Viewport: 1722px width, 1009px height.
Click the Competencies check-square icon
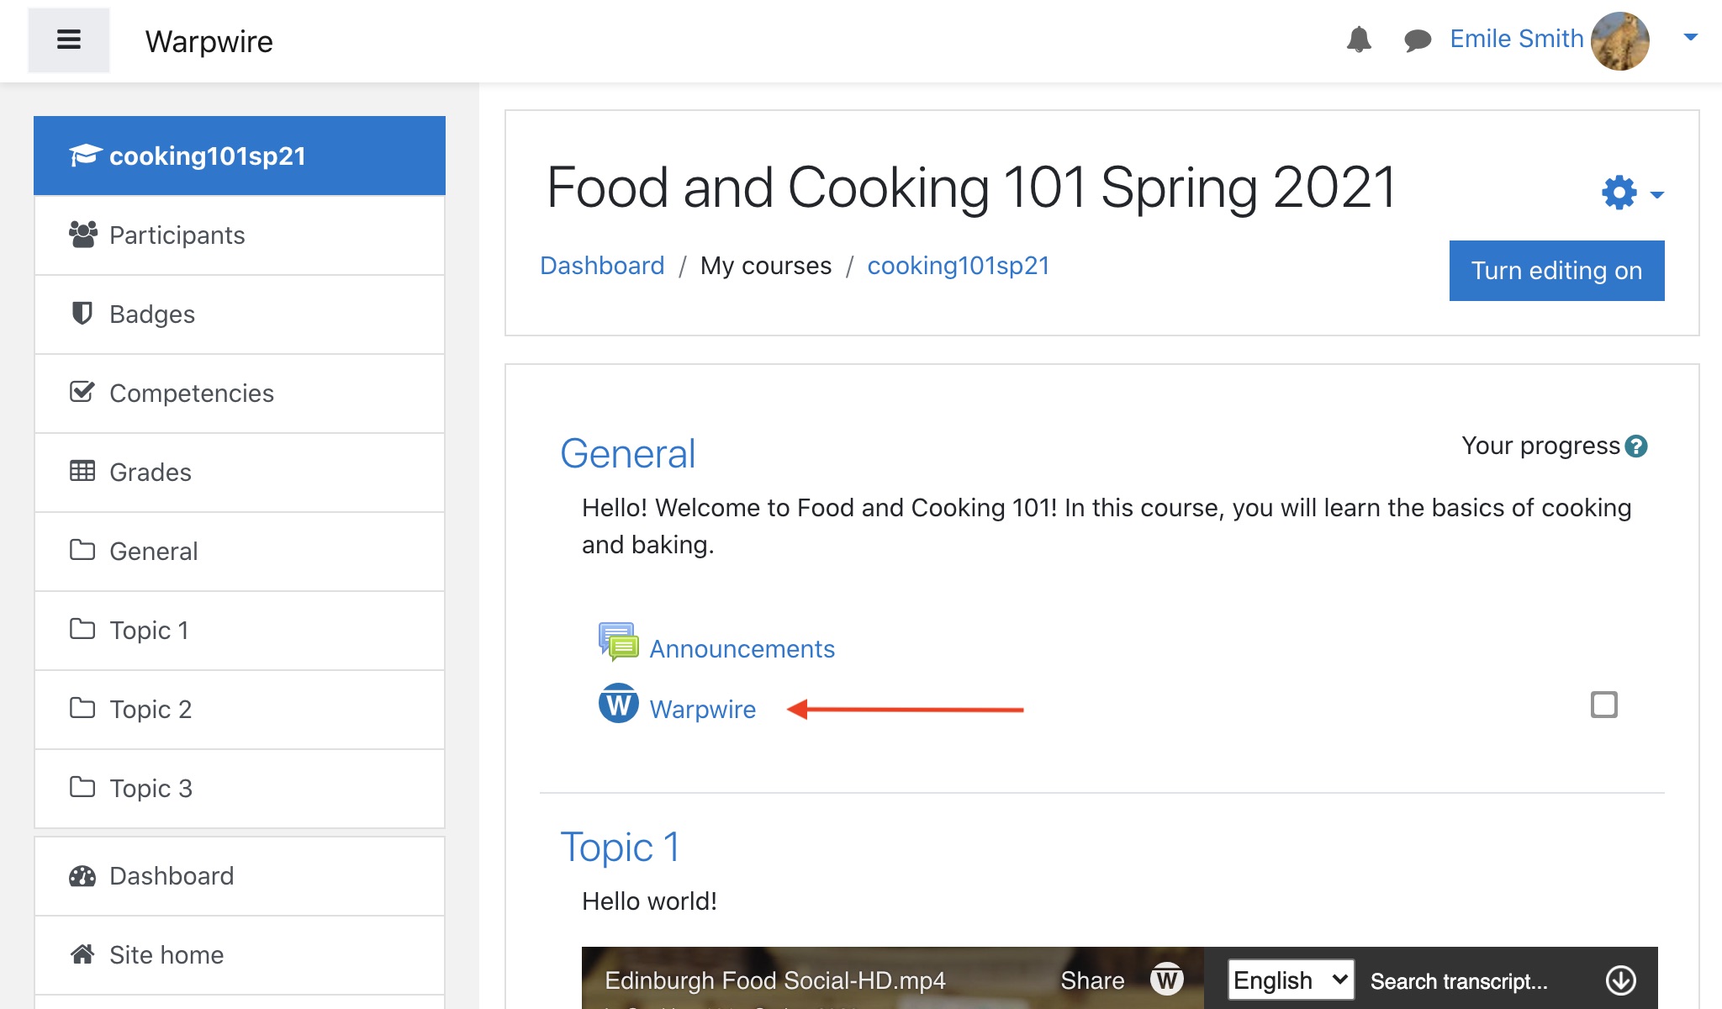click(x=82, y=392)
